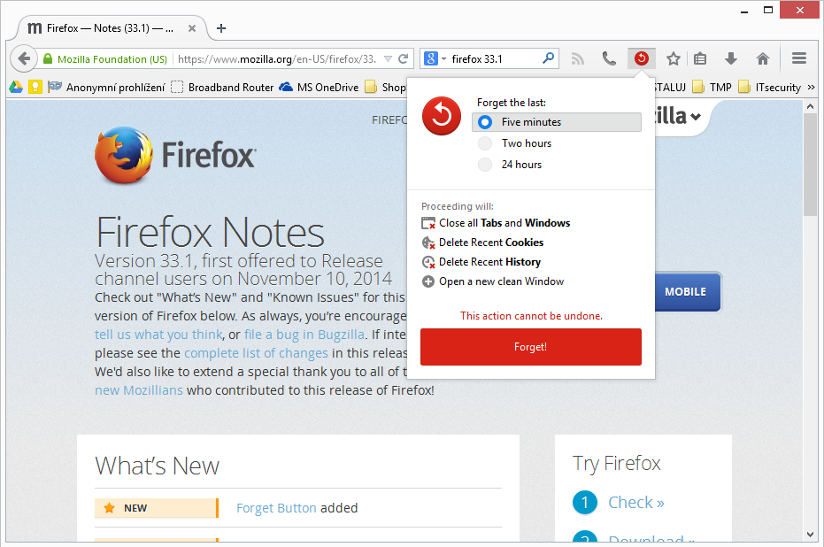Image resolution: width=824 pixels, height=547 pixels.
Task: Open Broadband Router bookmark
Action: tap(223, 88)
